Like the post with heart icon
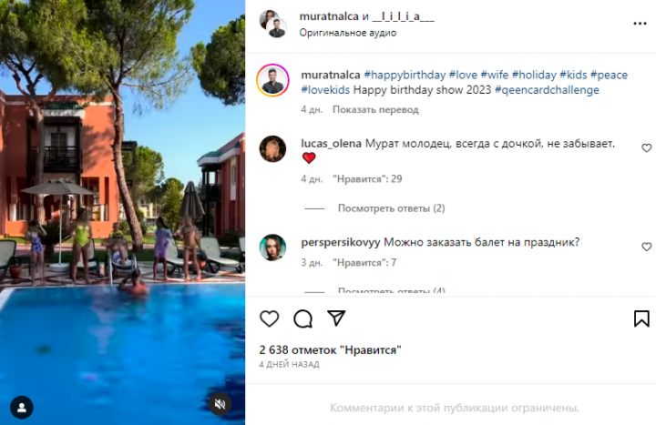Image resolution: width=656 pixels, height=425 pixels. point(270,319)
